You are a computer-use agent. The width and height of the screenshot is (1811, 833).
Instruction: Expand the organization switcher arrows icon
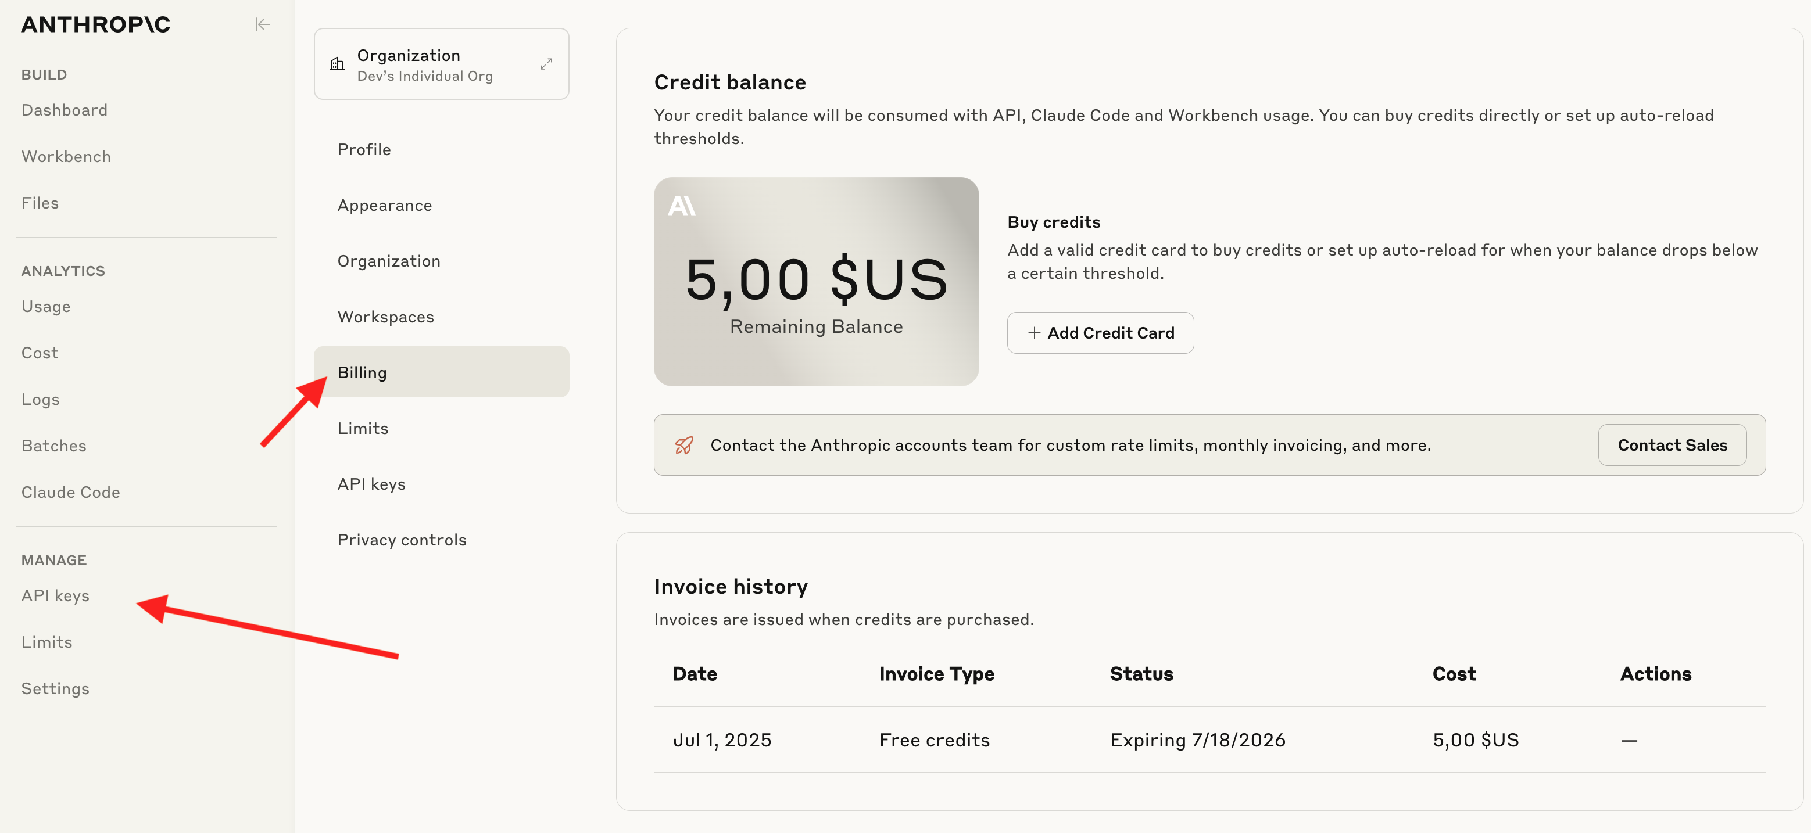click(546, 64)
